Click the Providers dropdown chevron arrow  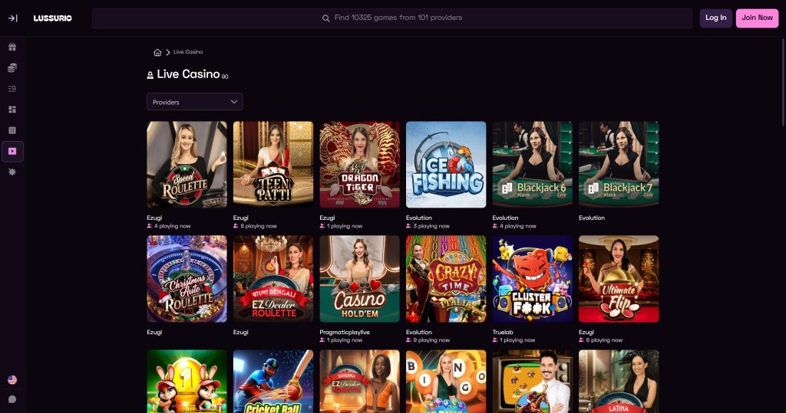233,102
